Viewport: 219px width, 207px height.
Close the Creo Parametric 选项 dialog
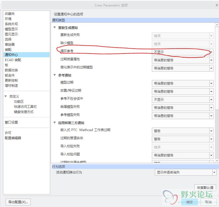coord(217,5)
